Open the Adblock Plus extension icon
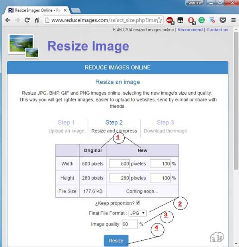239x247 pixels. tap(170, 20)
